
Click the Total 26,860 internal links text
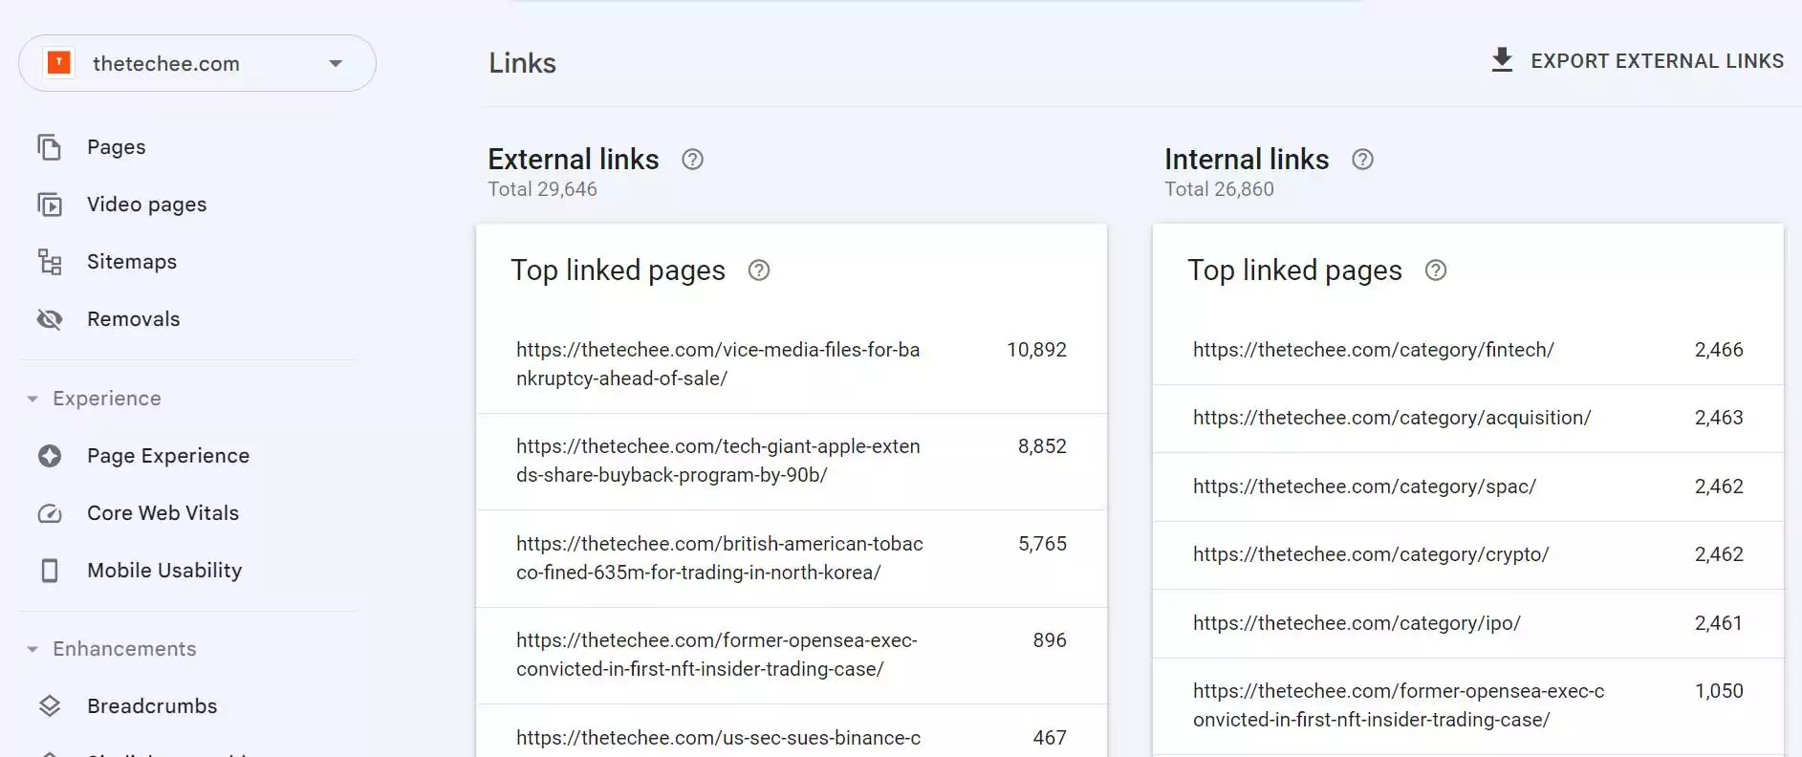click(1219, 189)
